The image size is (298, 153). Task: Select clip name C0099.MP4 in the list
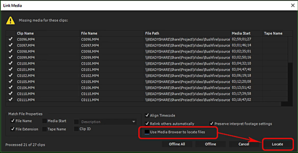(x=26, y=58)
